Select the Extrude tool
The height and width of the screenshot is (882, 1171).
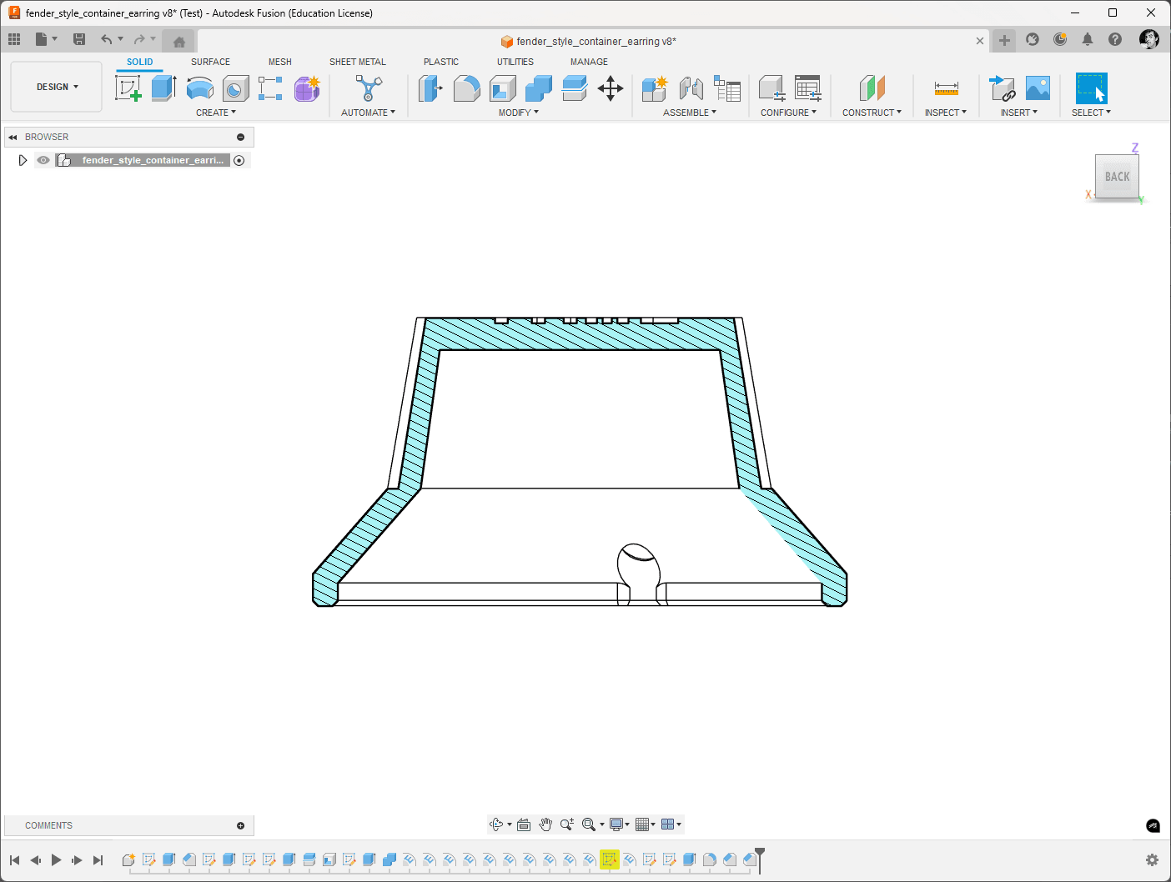click(163, 88)
